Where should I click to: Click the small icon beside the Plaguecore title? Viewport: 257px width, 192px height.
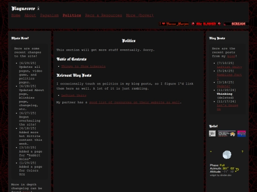[39, 8]
